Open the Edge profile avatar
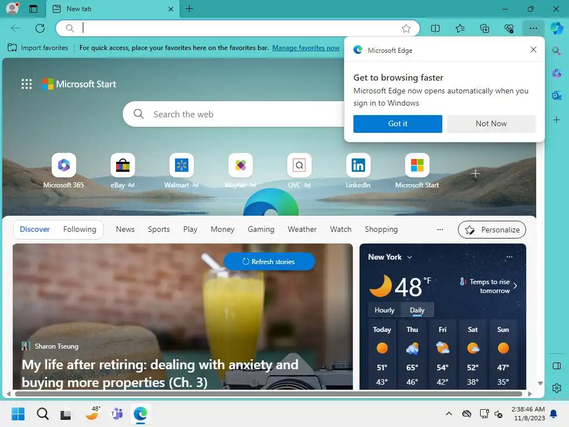569x427 pixels. (12, 8)
